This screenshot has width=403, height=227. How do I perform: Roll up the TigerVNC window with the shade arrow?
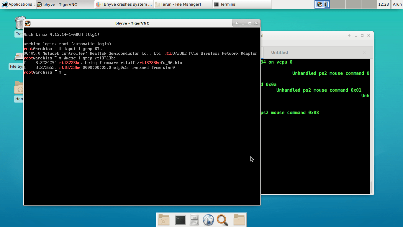[236, 23]
